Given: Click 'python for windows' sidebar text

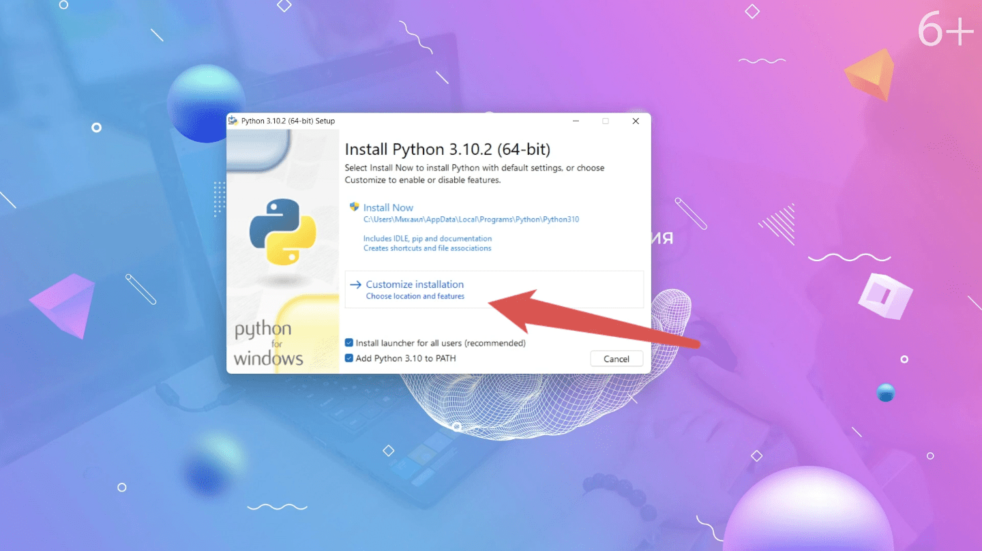Looking at the screenshot, I should 269,344.
